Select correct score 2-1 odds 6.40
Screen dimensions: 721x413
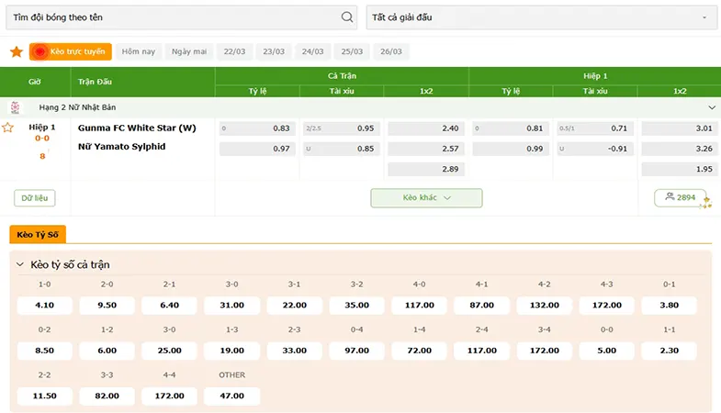pos(169,305)
